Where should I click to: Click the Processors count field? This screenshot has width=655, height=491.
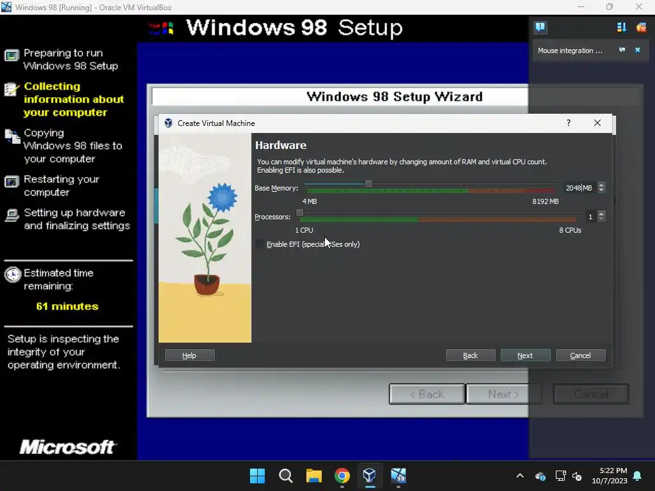coord(590,217)
